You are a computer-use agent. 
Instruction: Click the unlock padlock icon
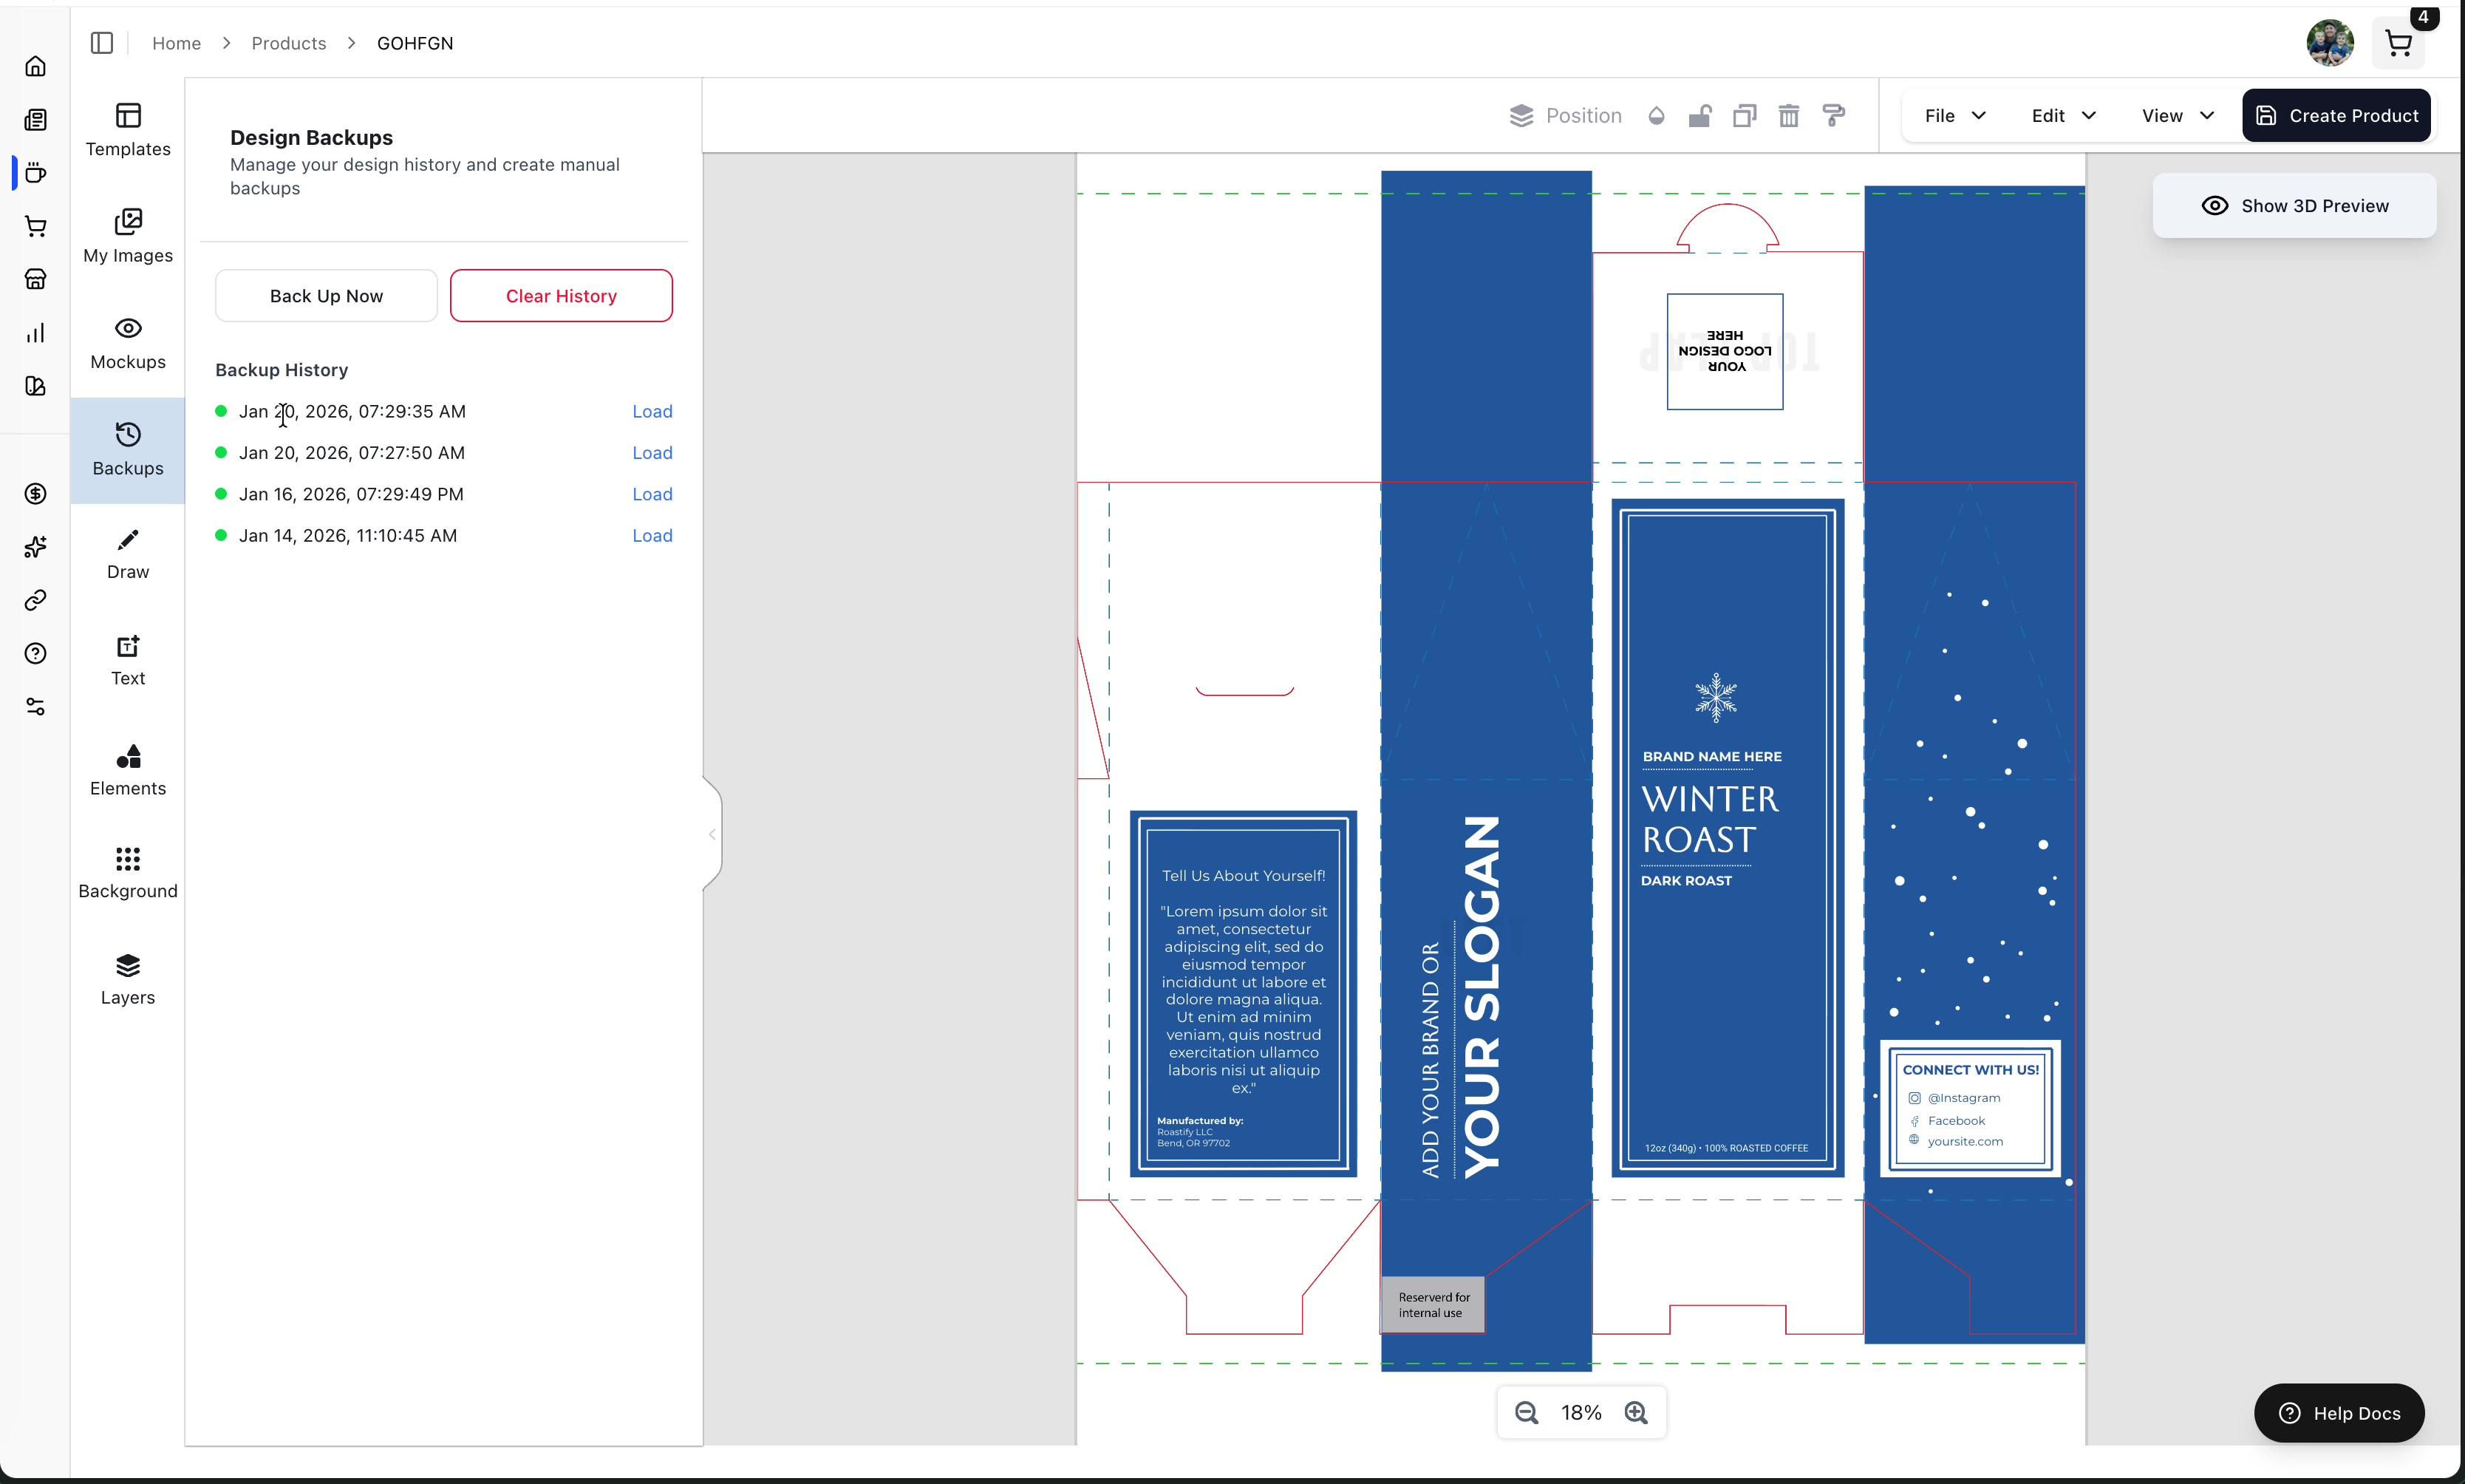(1699, 116)
